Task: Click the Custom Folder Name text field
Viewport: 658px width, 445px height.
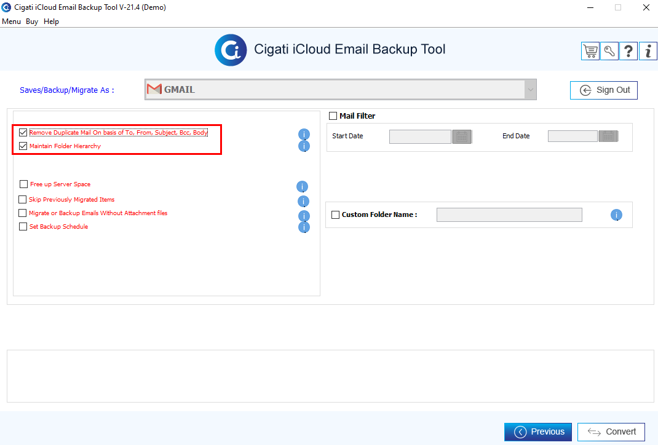Action: click(x=509, y=215)
